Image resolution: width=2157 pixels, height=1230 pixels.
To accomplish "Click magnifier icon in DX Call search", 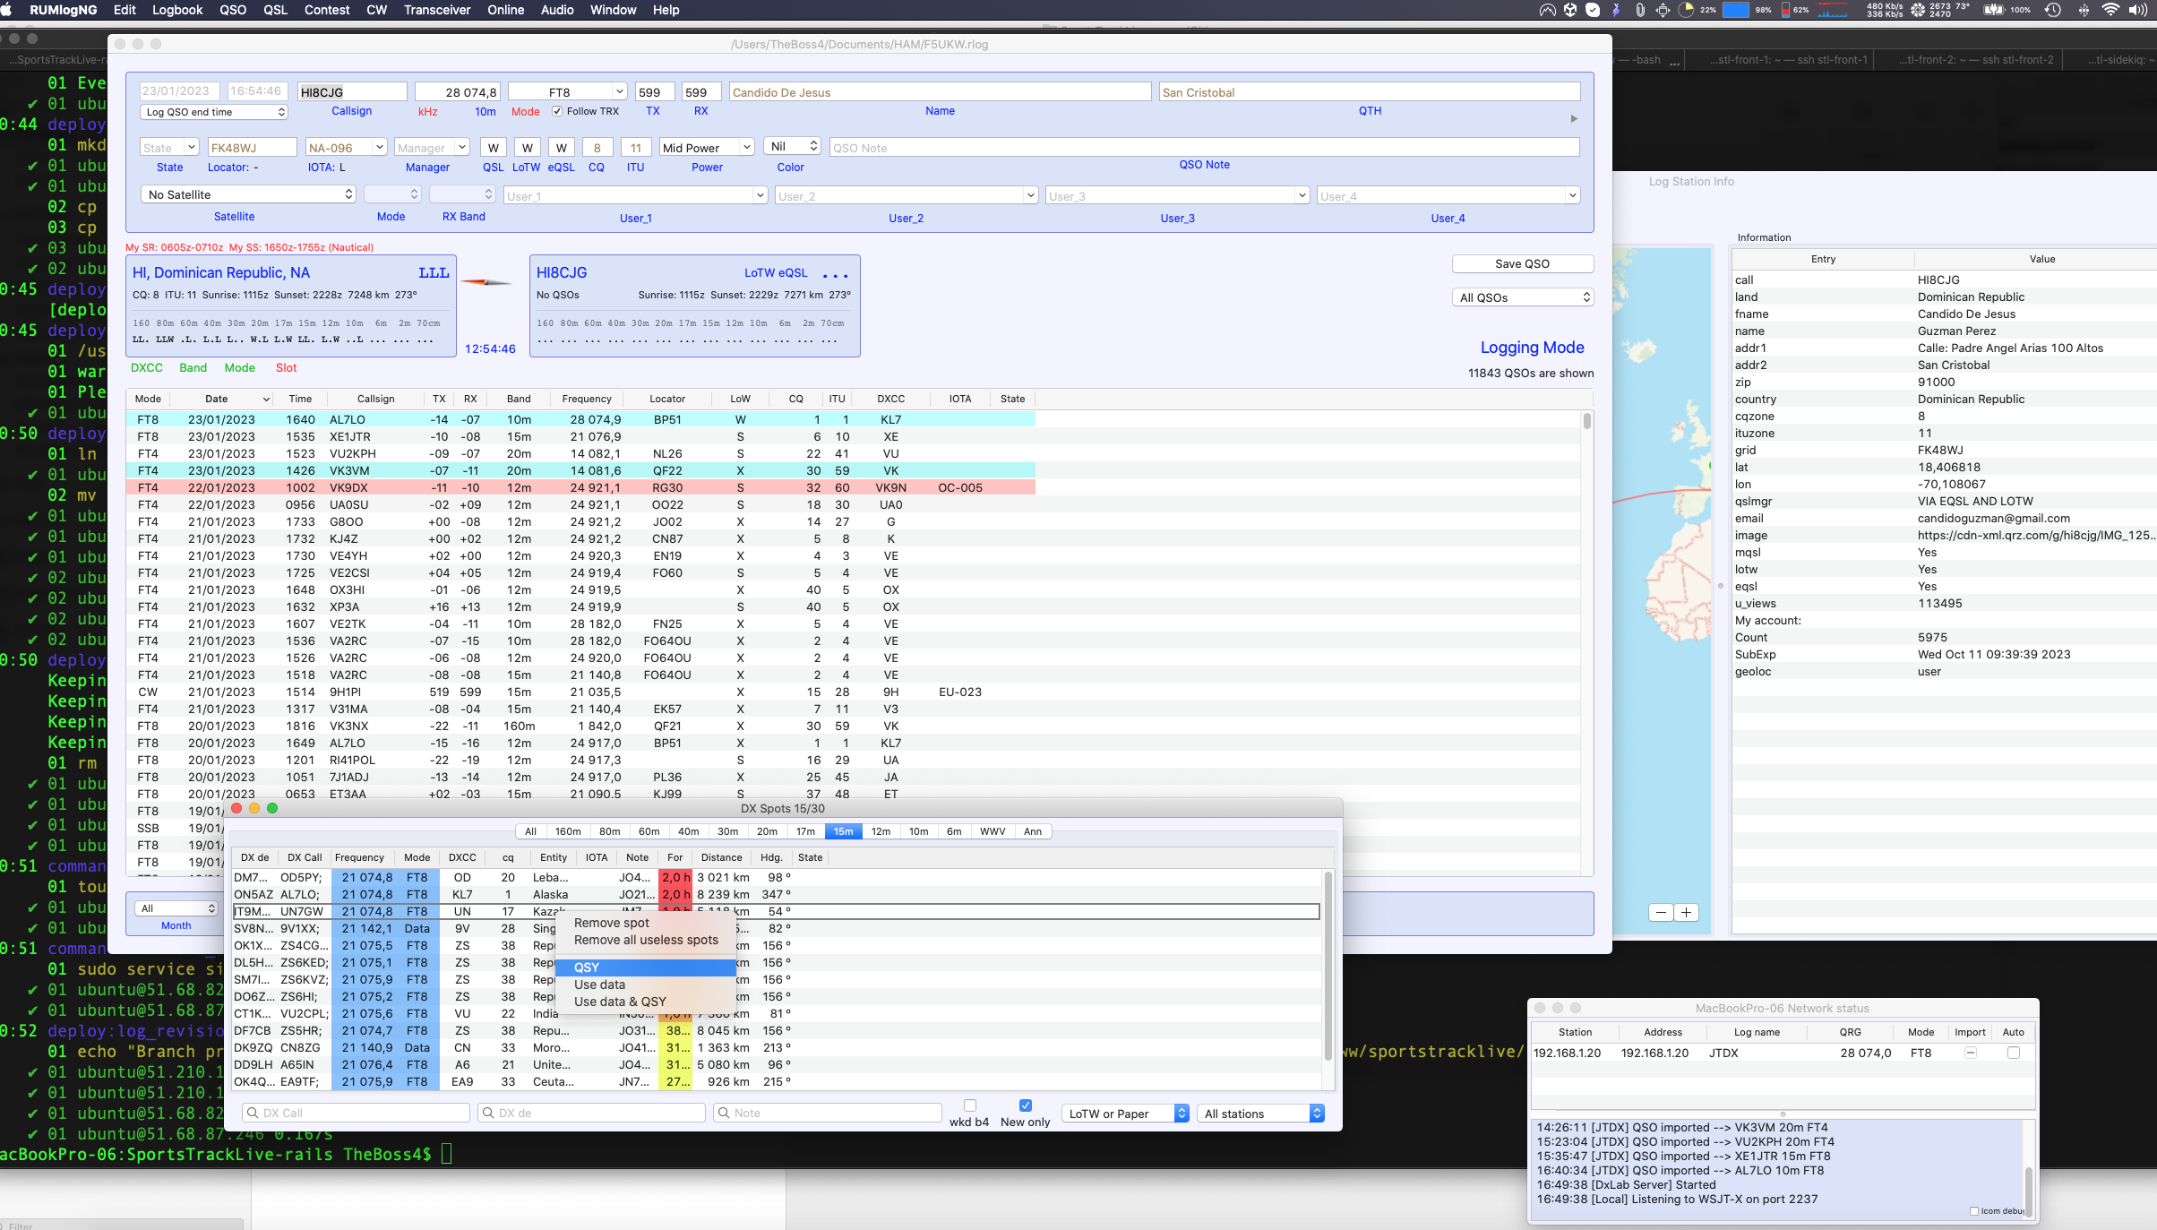I will click(252, 1113).
